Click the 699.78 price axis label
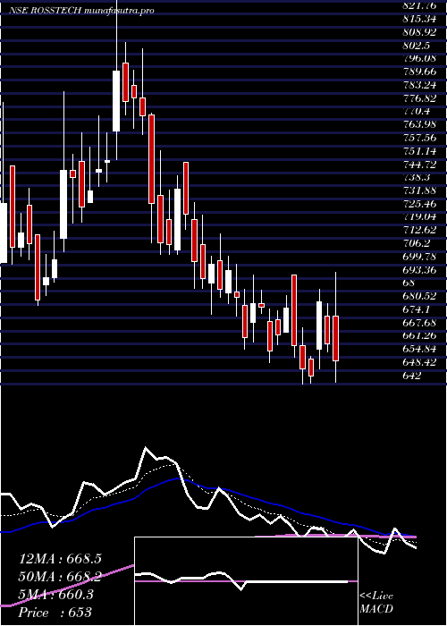This screenshot has width=447, height=626. 419,257
